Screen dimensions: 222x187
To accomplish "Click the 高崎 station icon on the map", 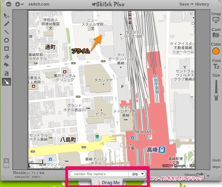I will click(162, 150).
